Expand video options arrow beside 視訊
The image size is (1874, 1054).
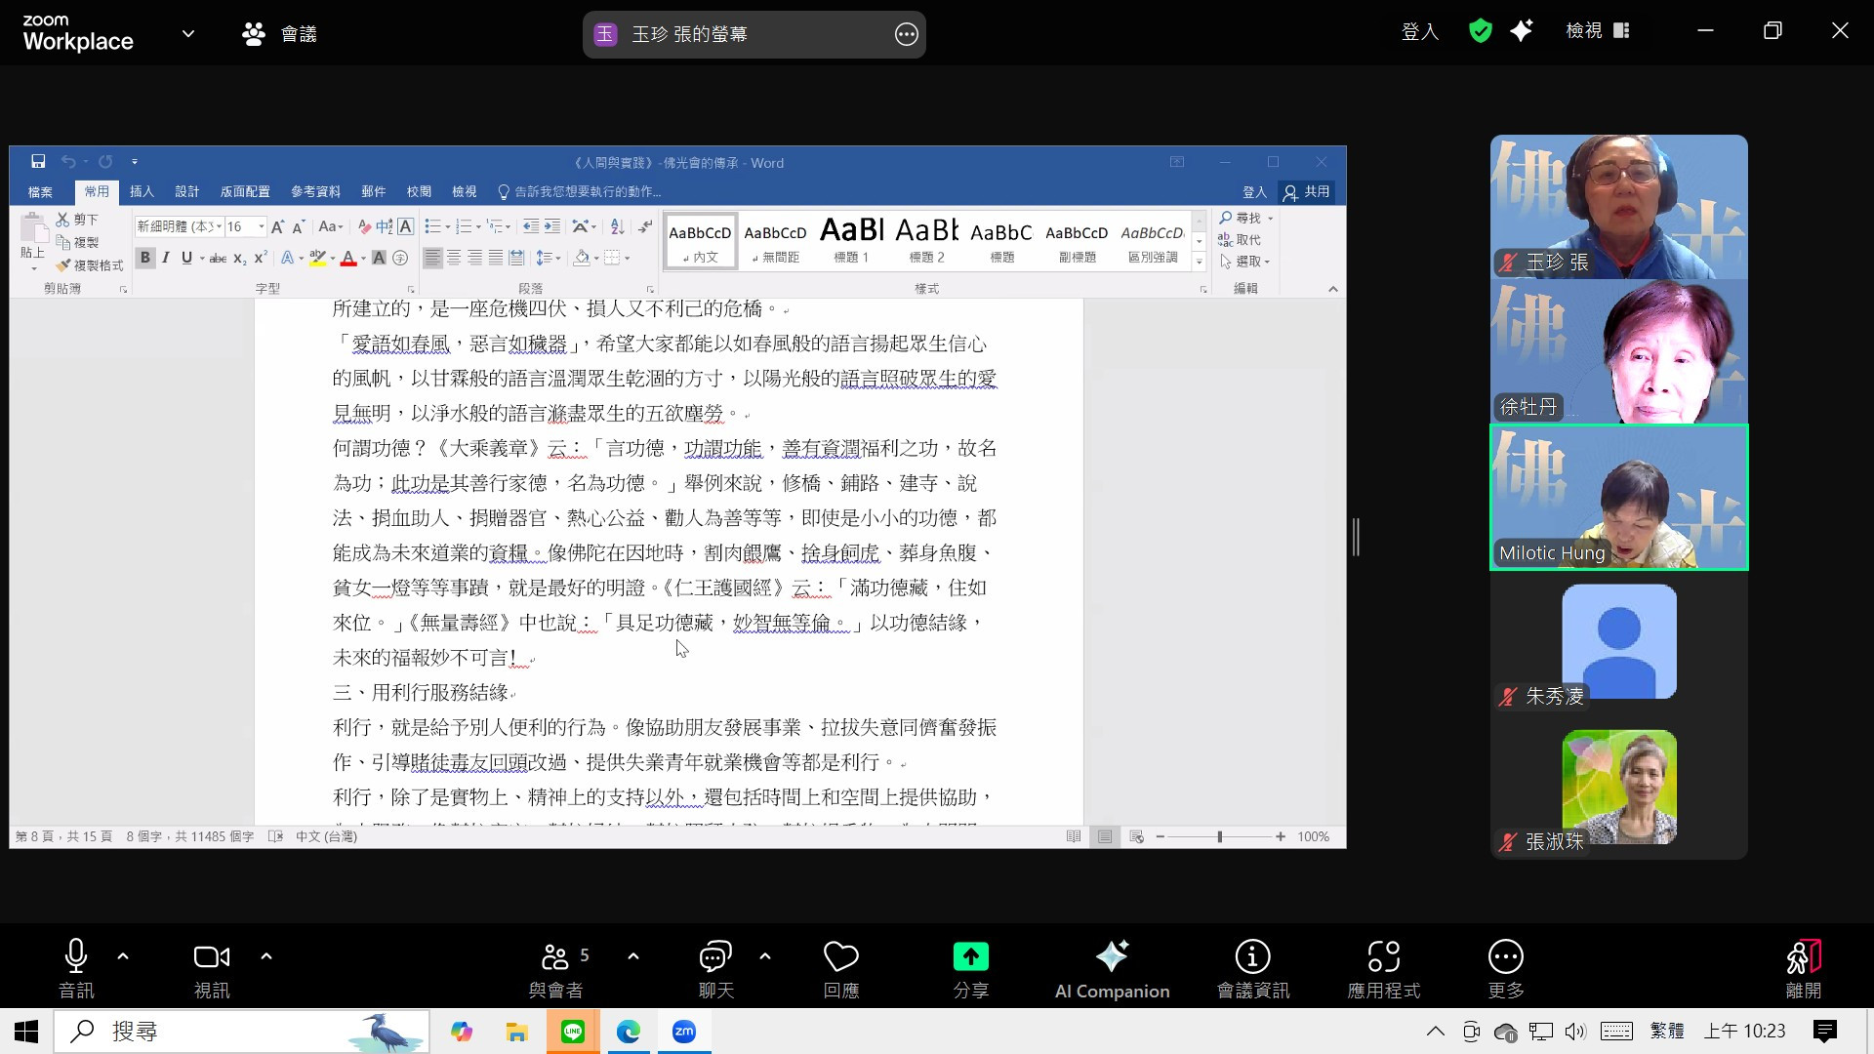(266, 956)
